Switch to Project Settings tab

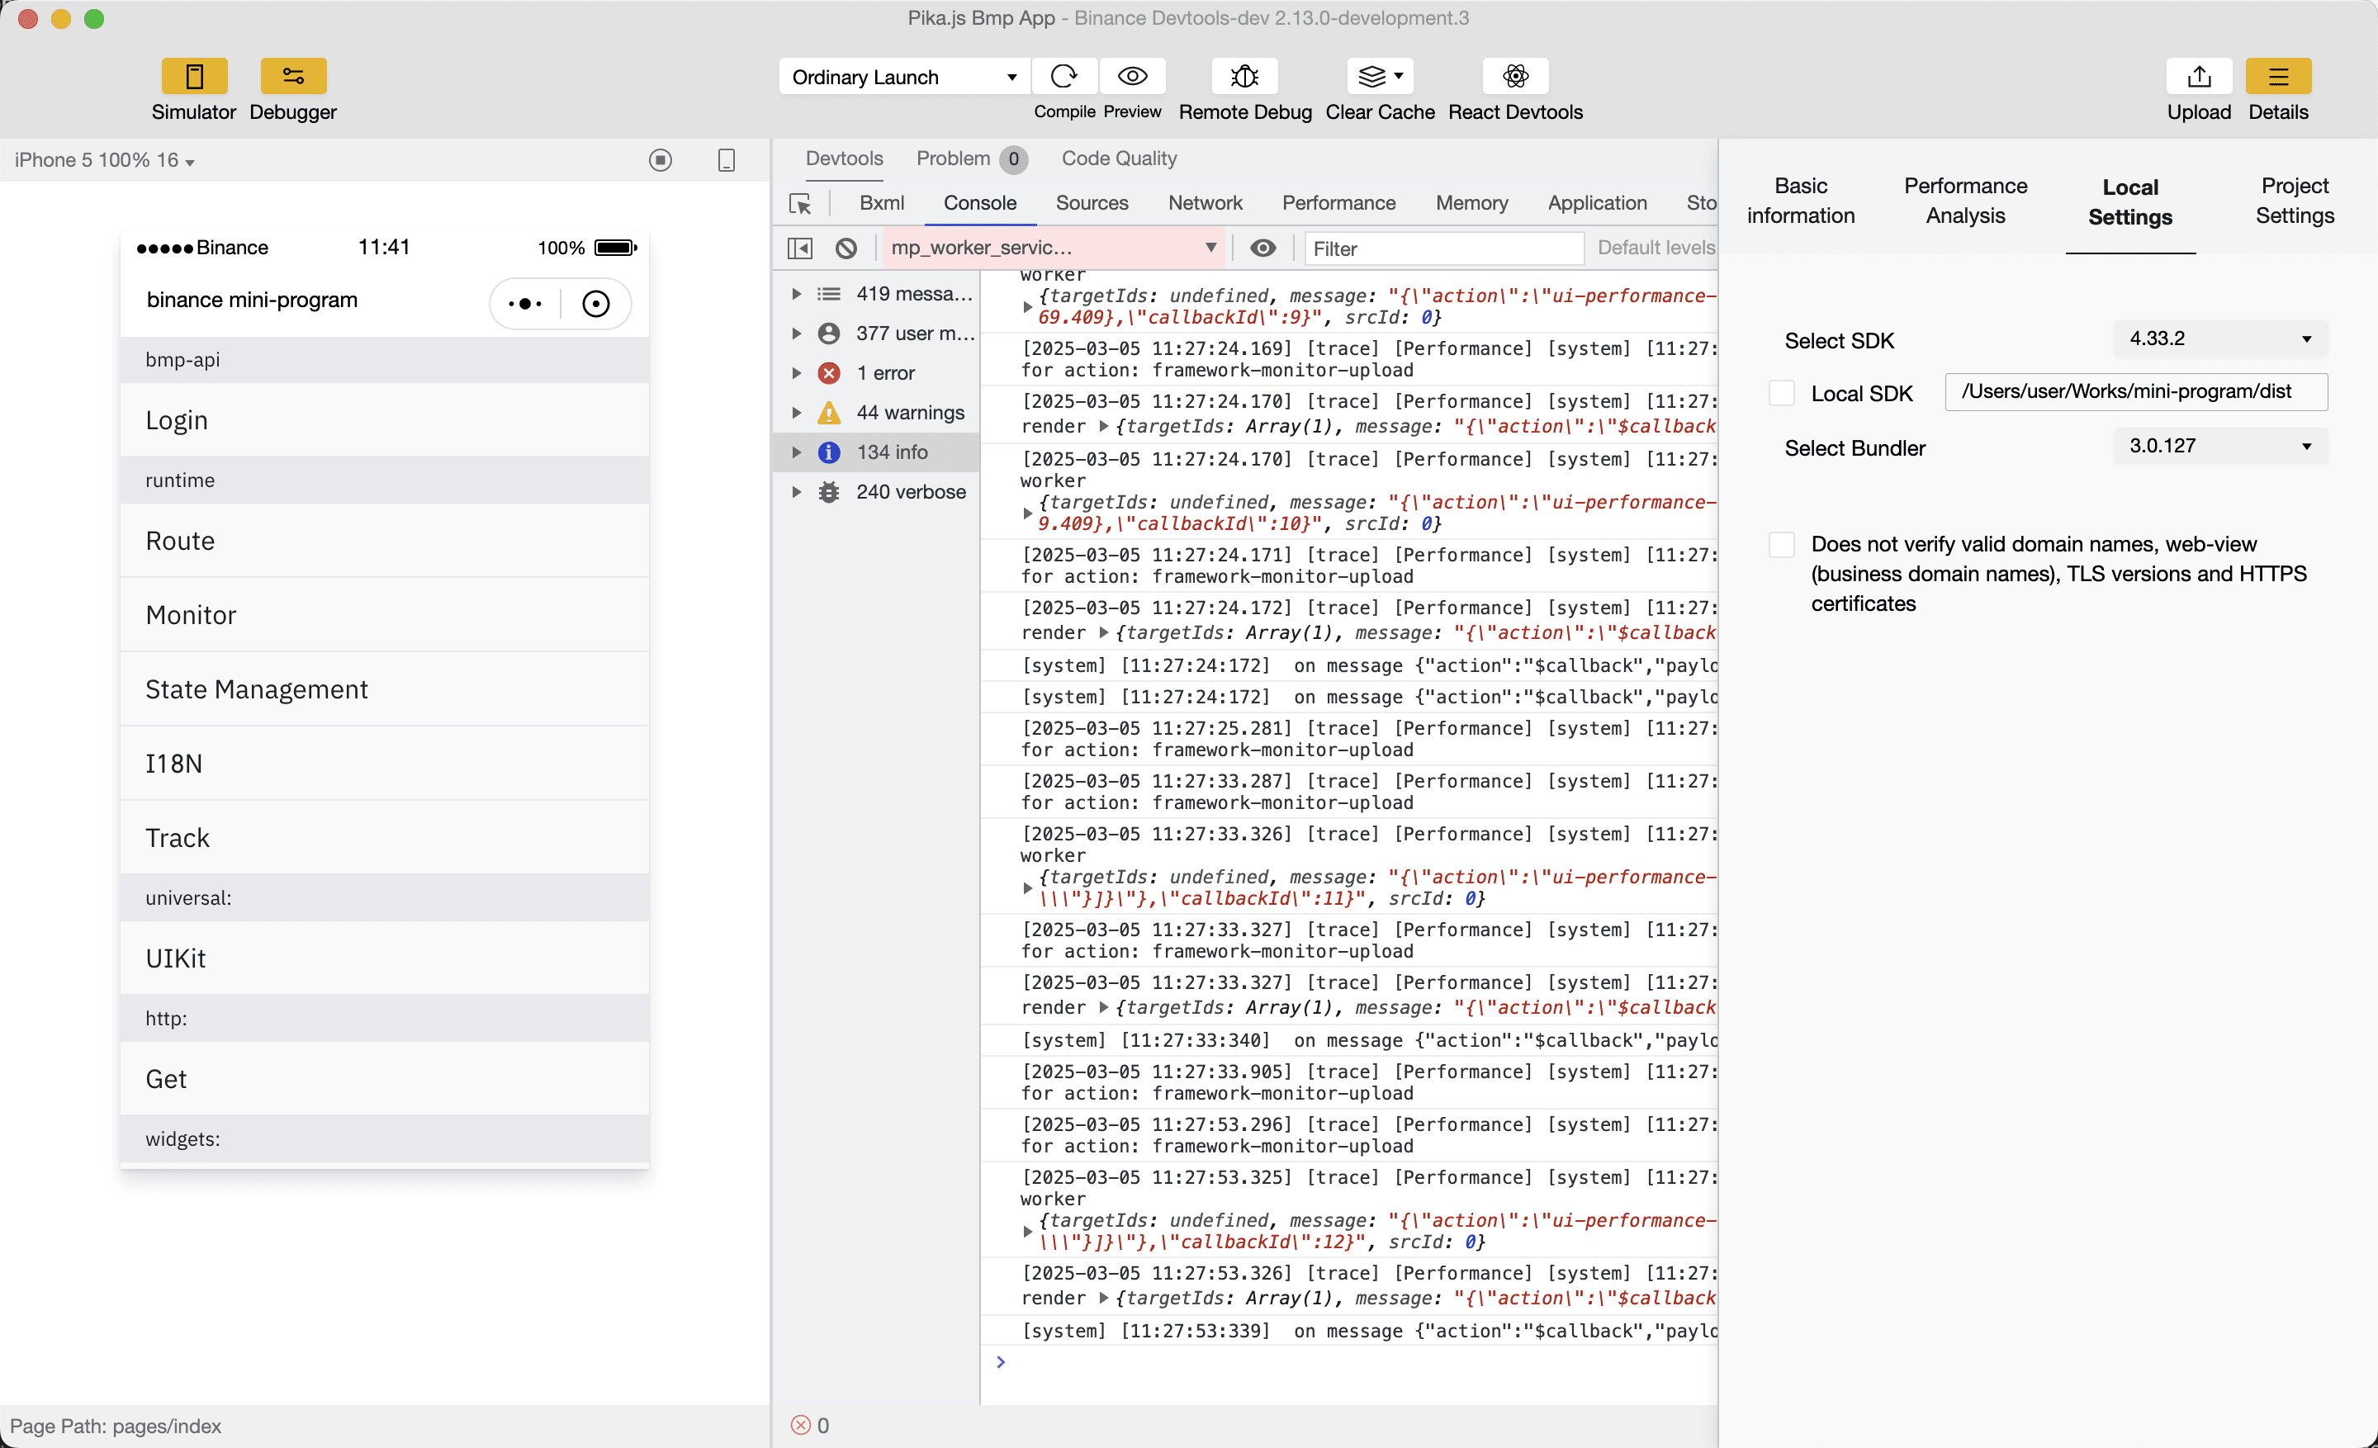click(x=2294, y=201)
